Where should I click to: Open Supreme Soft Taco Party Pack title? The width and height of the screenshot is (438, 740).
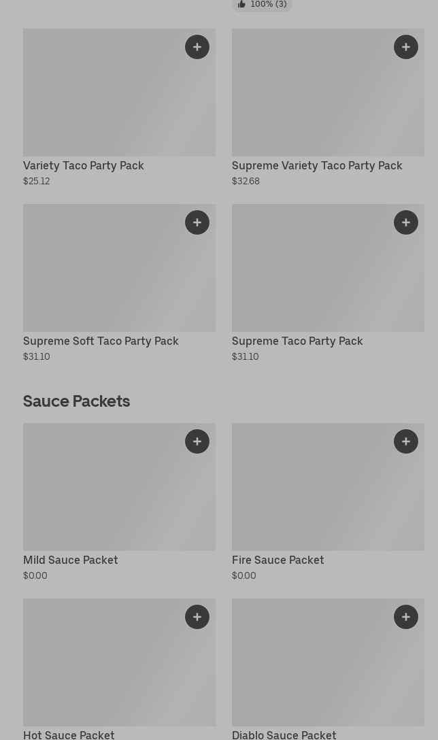pos(101,341)
